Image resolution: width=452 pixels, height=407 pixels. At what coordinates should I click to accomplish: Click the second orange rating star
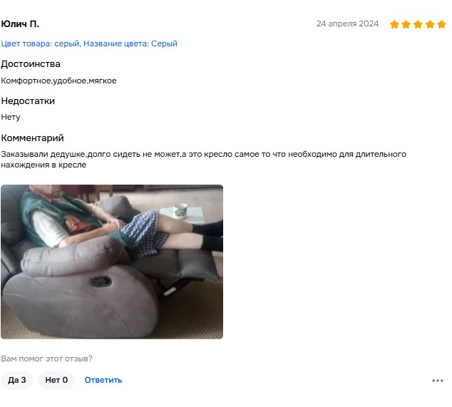coord(406,24)
